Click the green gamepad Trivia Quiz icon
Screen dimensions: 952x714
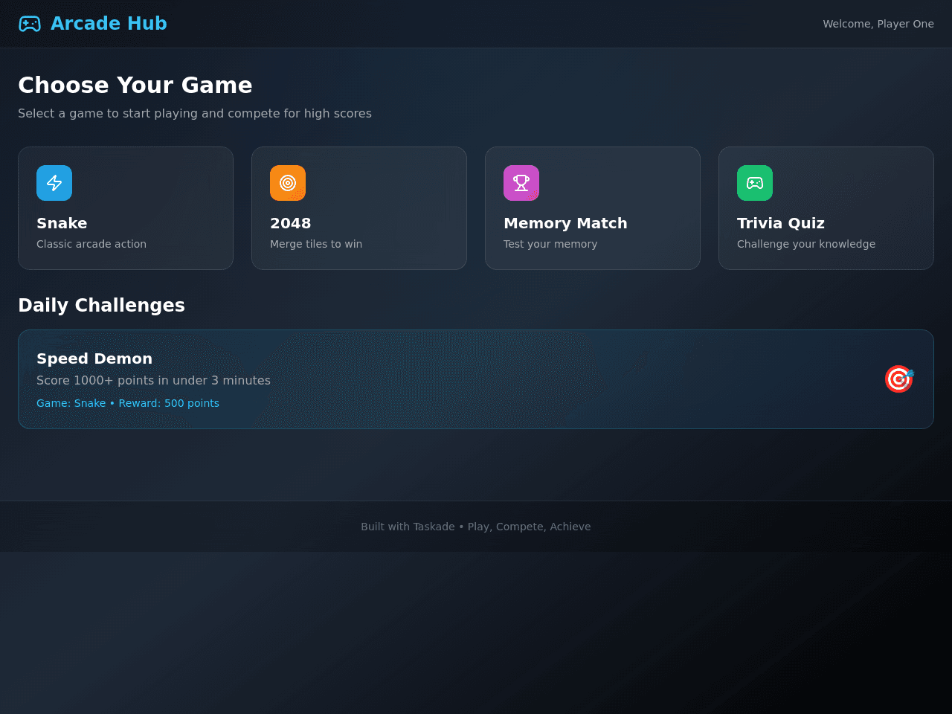(755, 183)
